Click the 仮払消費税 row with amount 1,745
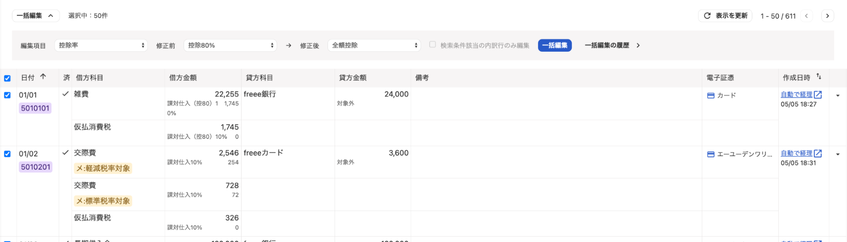Image resolution: width=847 pixels, height=242 pixels. (x=92, y=127)
